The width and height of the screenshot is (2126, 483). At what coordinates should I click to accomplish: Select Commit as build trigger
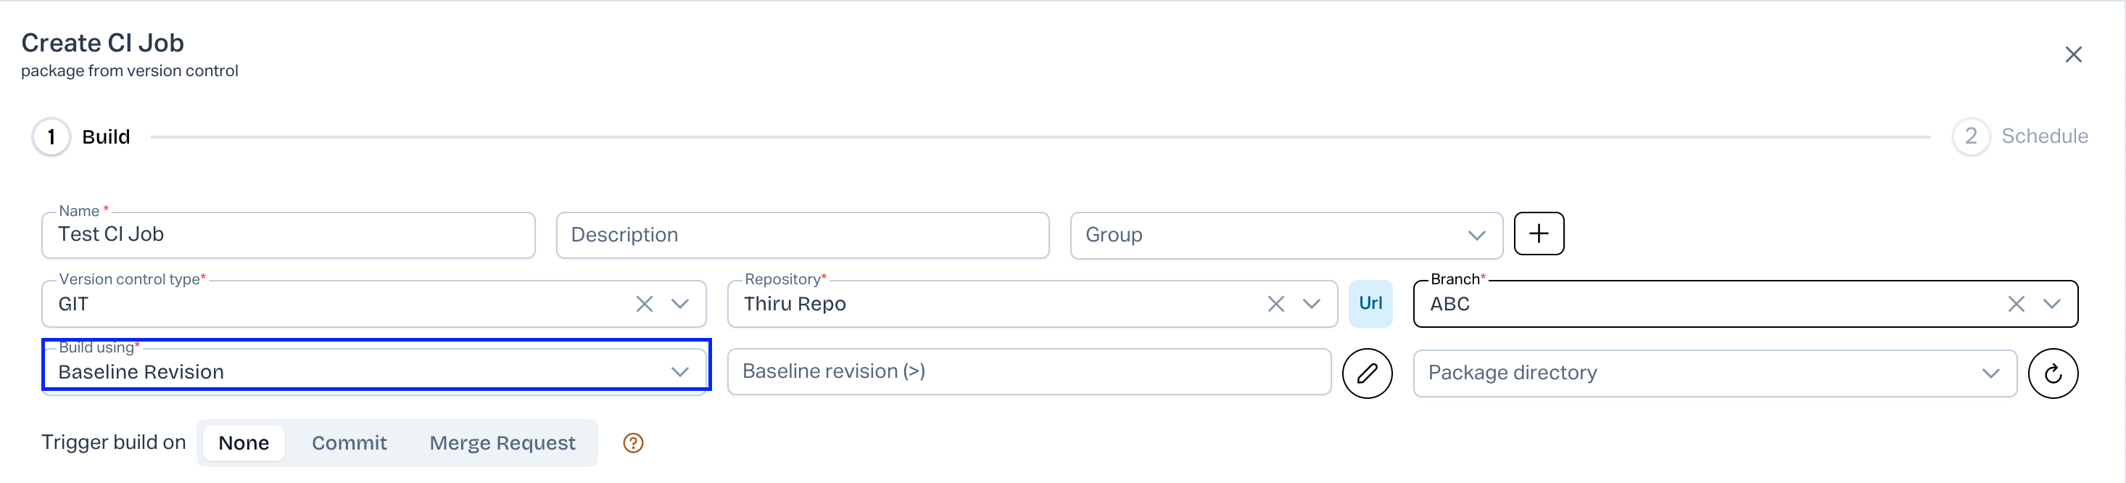pyautogui.click(x=349, y=443)
